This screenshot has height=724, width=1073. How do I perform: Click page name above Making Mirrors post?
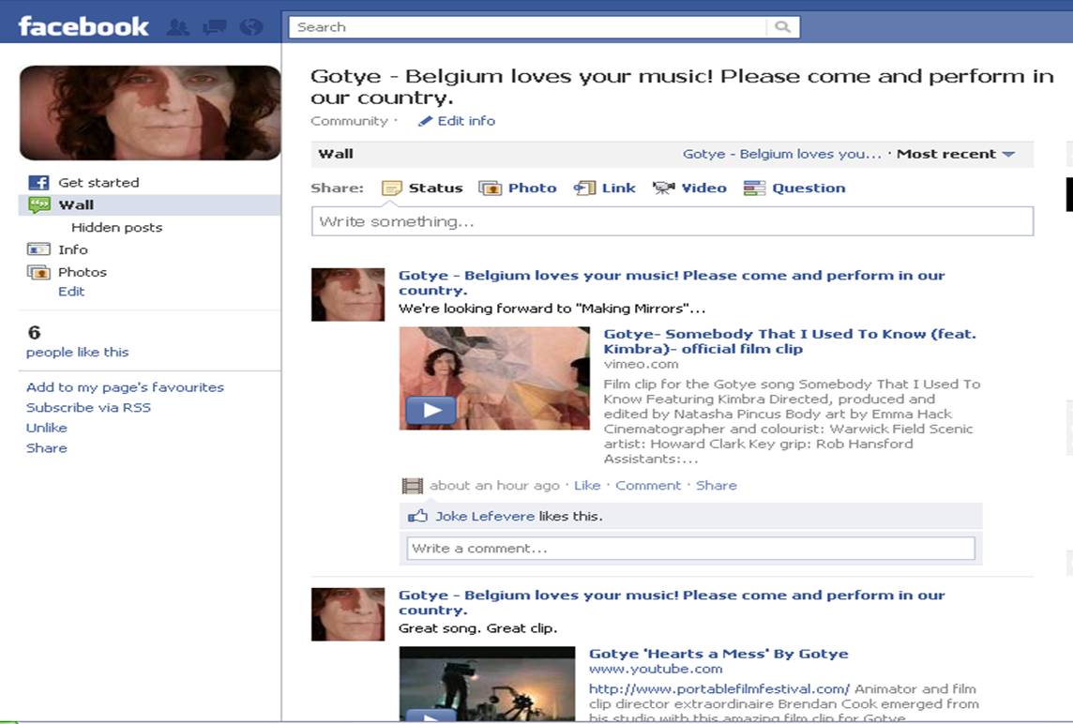[672, 282]
